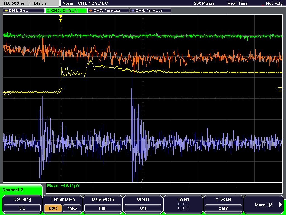Click the CH4 ground level marker
The width and height of the screenshot is (286, 215).
pyautogui.click(x=8, y=142)
